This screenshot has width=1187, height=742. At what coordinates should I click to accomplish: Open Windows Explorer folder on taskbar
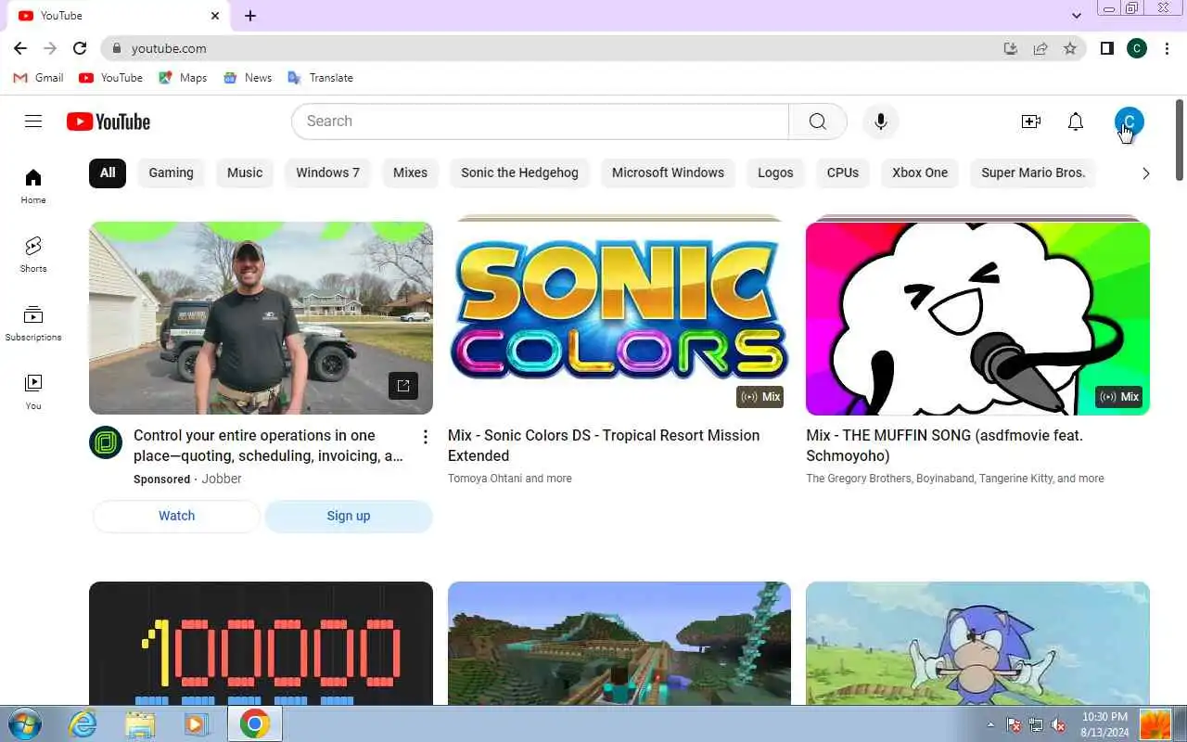(x=140, y=723)
